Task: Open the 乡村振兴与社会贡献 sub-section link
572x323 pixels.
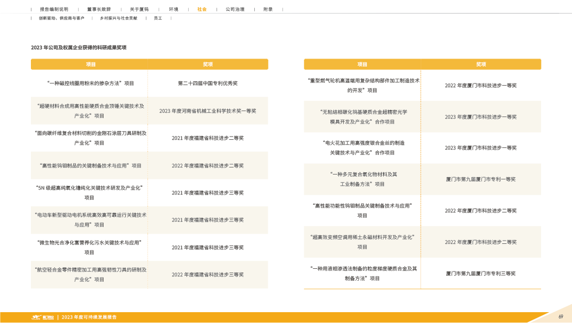Action: (118, 18)
